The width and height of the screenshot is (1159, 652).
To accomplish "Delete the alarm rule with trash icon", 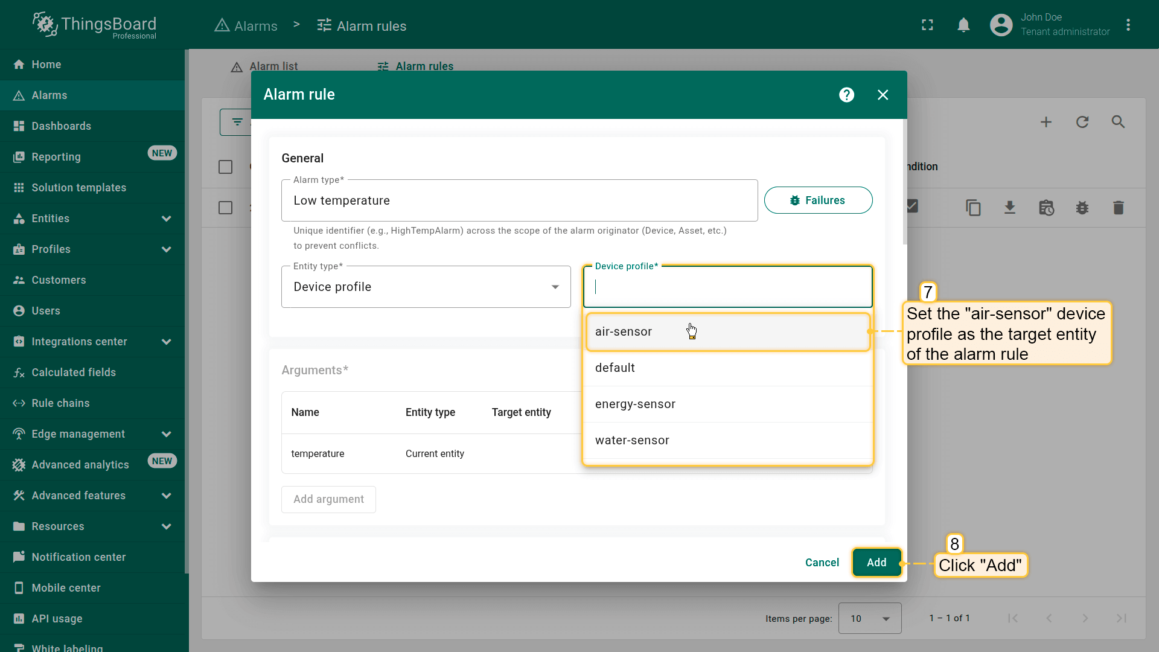I will (x=1118, y=208).
